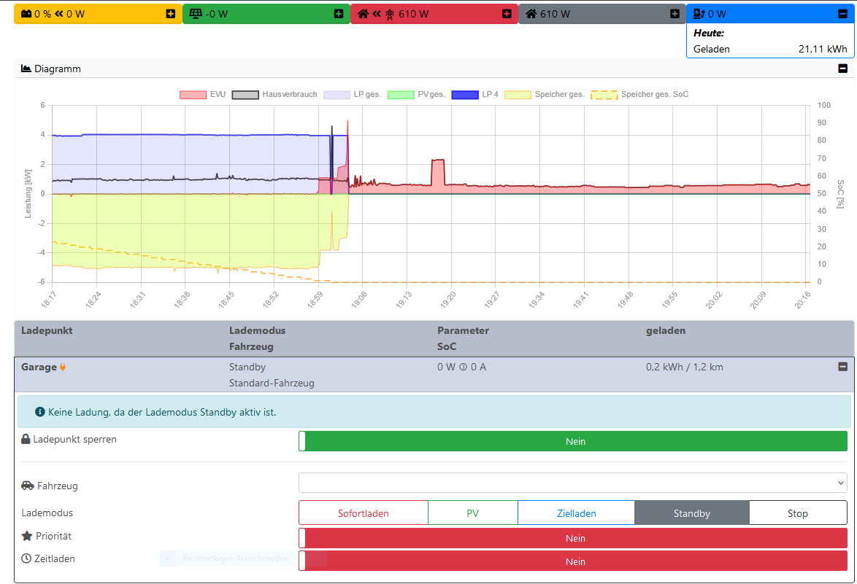
Task: Expand the green PV power card
Action: [x=339, y=14]
